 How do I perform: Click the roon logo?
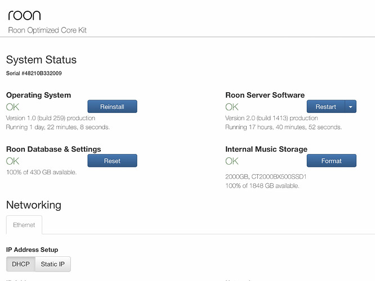pyautogui.click(x=24, y=16)
